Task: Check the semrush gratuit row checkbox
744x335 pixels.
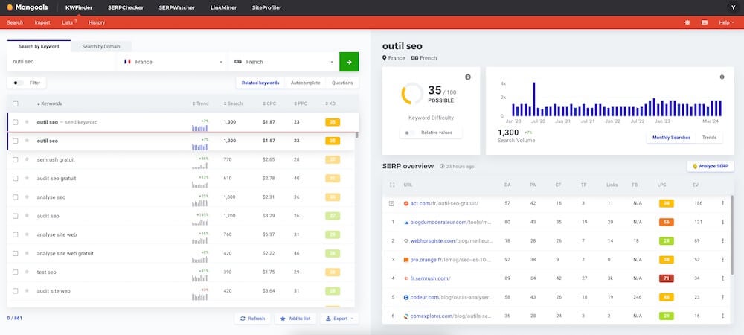Action: point(16,159)
